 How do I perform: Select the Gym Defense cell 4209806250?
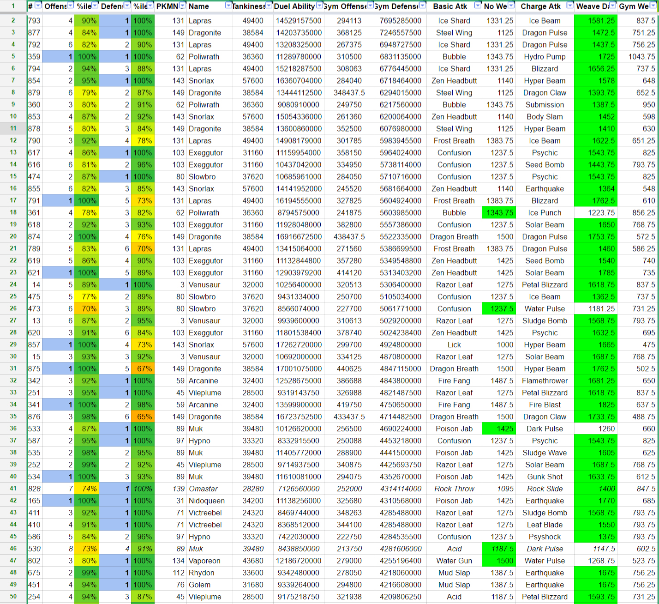pos(400,597)
